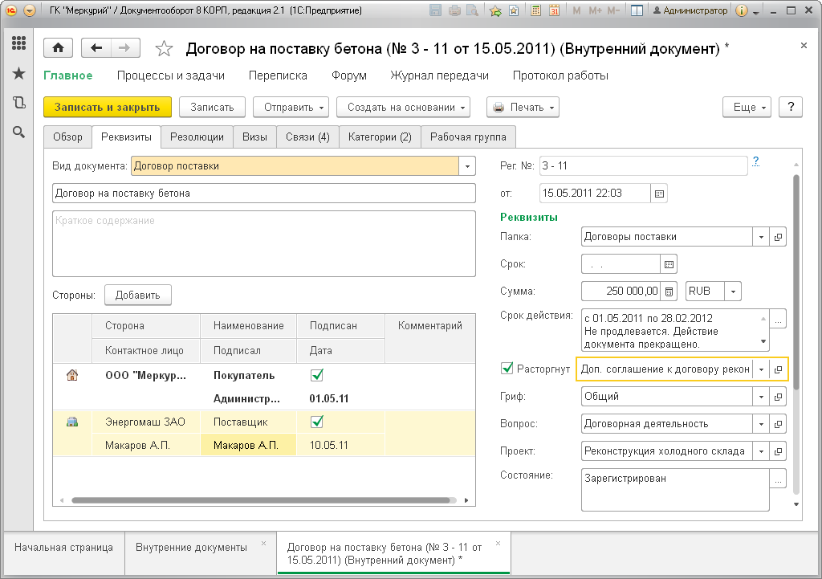Viewport: 822px width, 579px height.
Task: Open the Отправить dropdown button
Action: pyautogui.click(x=291, y=108)
